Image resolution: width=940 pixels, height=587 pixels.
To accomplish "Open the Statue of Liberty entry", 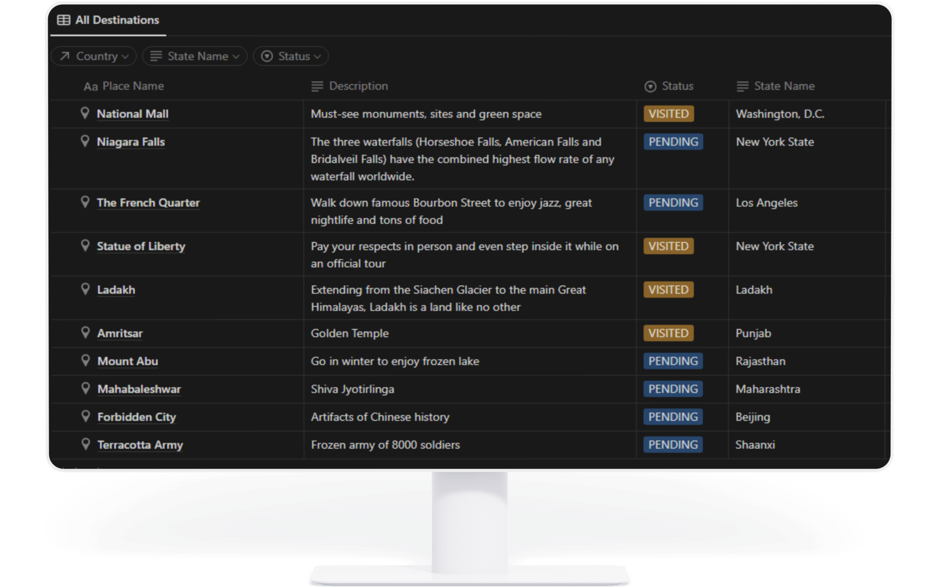I will click(x=141, y=246).
